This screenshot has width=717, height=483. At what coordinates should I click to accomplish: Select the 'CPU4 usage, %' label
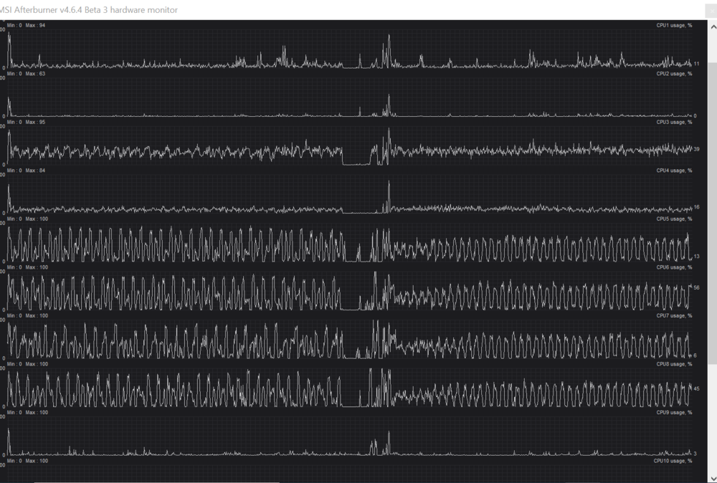674,171
